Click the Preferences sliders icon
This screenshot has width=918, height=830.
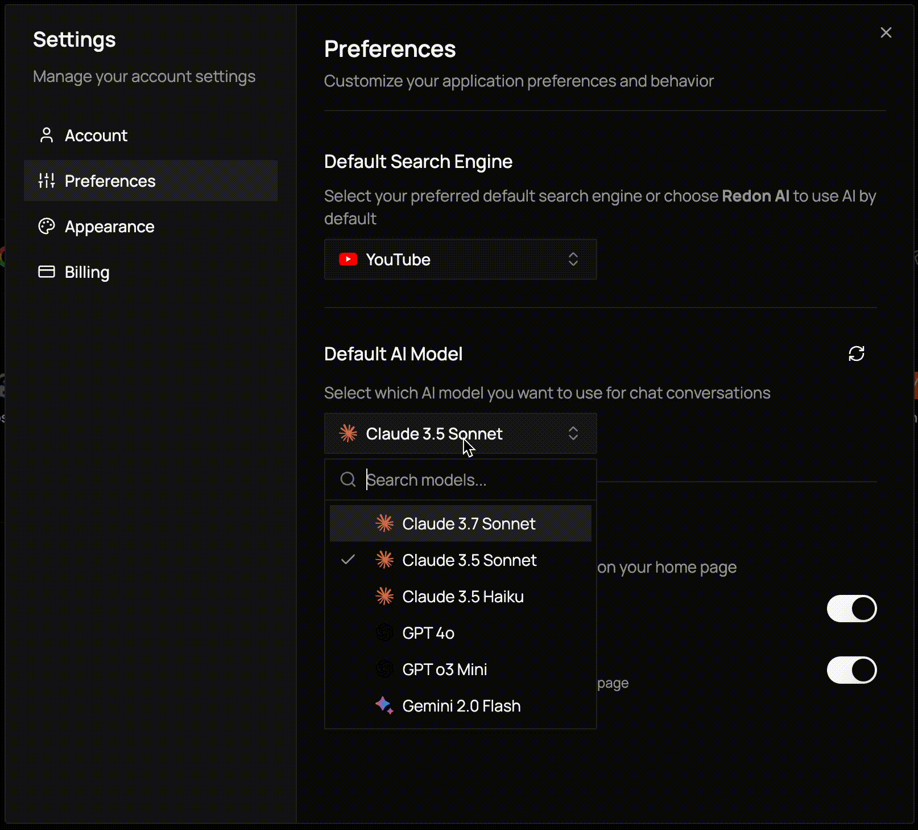[x=47, y=180]
